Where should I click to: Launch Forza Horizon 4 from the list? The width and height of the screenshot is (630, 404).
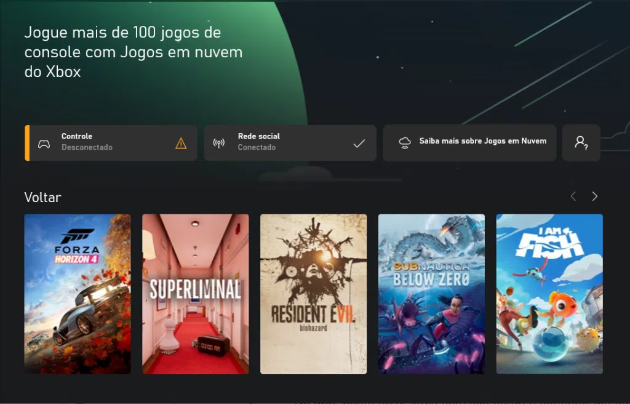coord(77,294)
